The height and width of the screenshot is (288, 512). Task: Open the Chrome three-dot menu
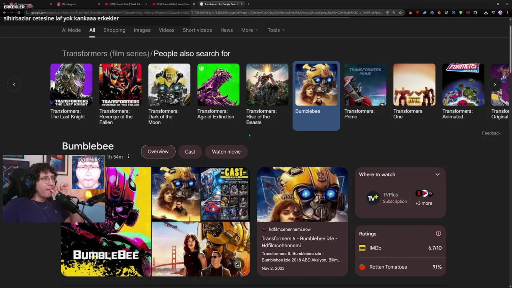click(508, 13)
